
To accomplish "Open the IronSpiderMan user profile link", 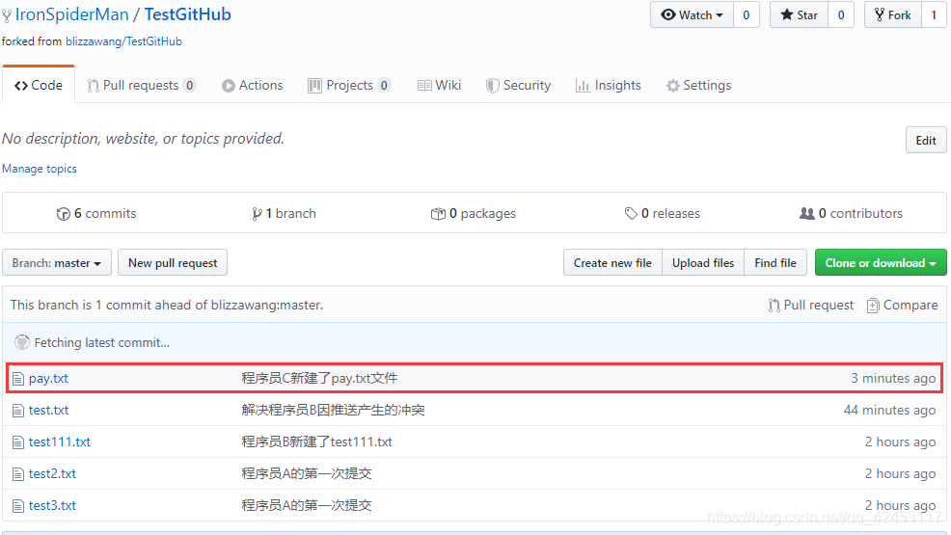I will pos(71,14).
